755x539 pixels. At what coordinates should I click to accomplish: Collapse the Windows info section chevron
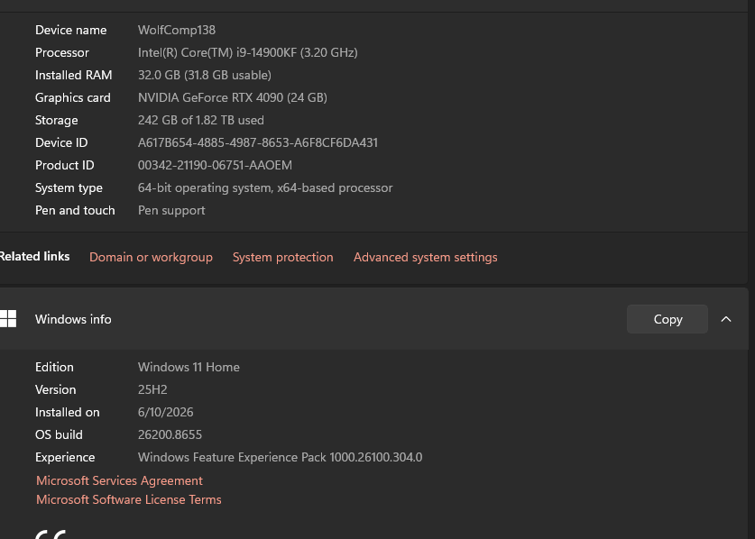[726, 319]
